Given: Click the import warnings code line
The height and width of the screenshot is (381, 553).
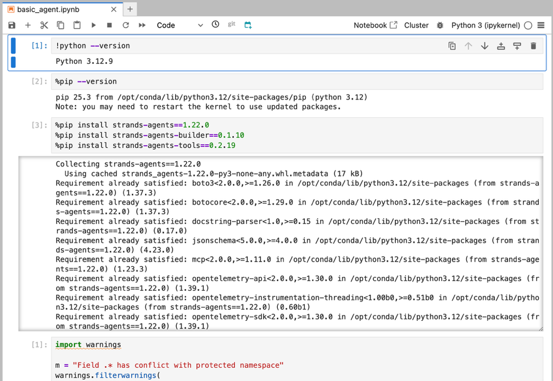Looking at the screenshot, I should click(x=88, y=345).
